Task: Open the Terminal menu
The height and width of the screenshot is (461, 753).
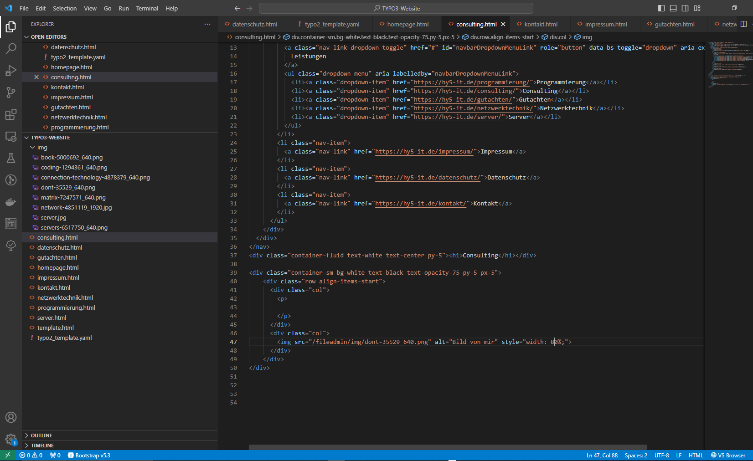Action: (147, 8)
